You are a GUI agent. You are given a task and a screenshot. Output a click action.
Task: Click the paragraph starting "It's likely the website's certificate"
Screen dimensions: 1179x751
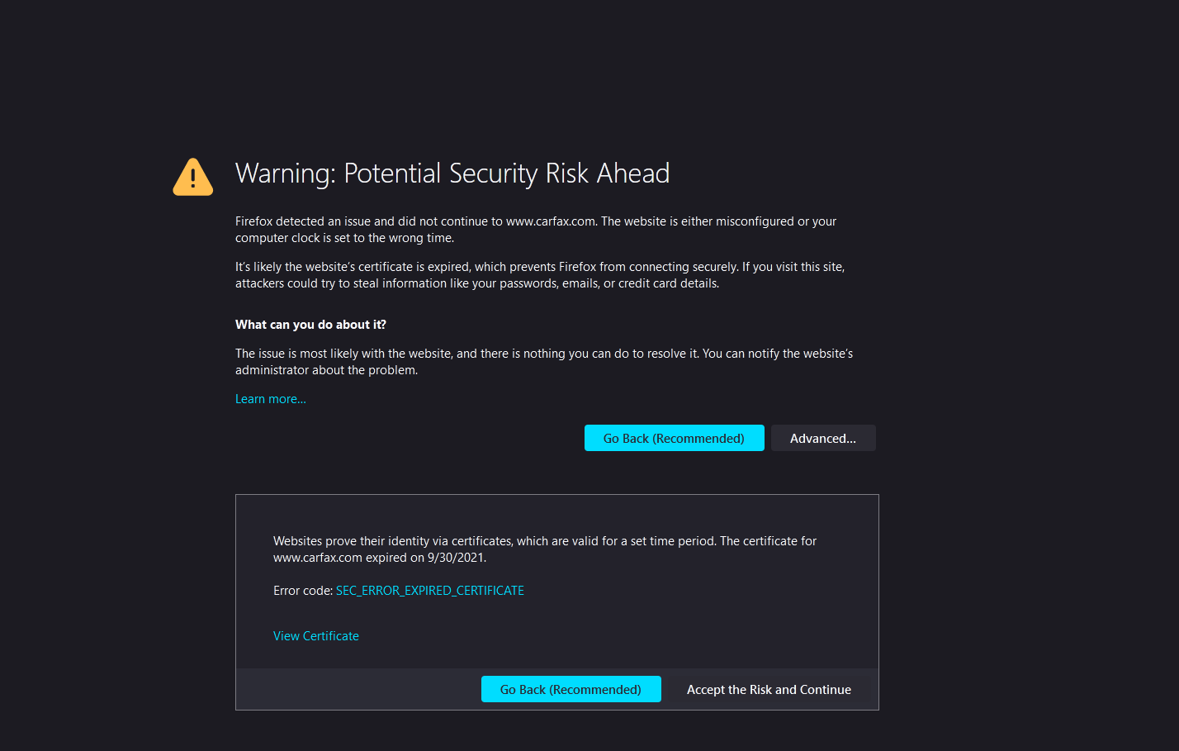tap(539, 267)
